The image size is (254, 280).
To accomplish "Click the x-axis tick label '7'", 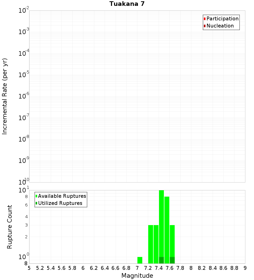I will (137, 268).
